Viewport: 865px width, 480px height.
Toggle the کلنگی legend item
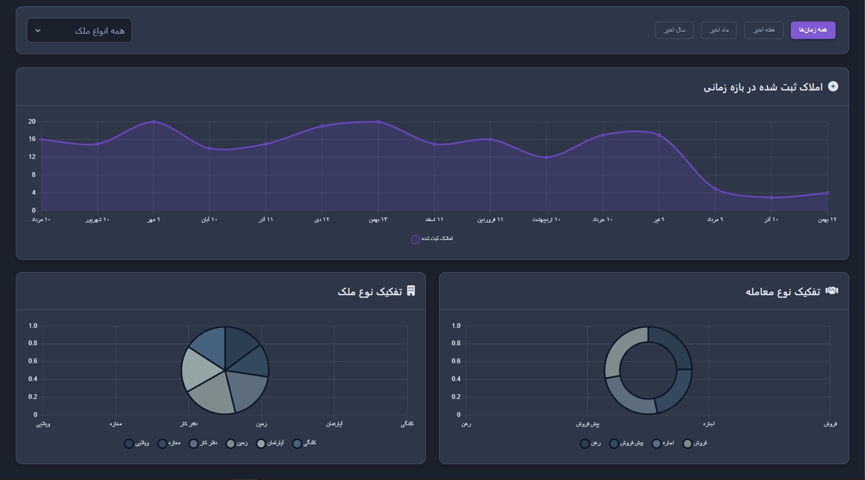(x=304, y=443)
